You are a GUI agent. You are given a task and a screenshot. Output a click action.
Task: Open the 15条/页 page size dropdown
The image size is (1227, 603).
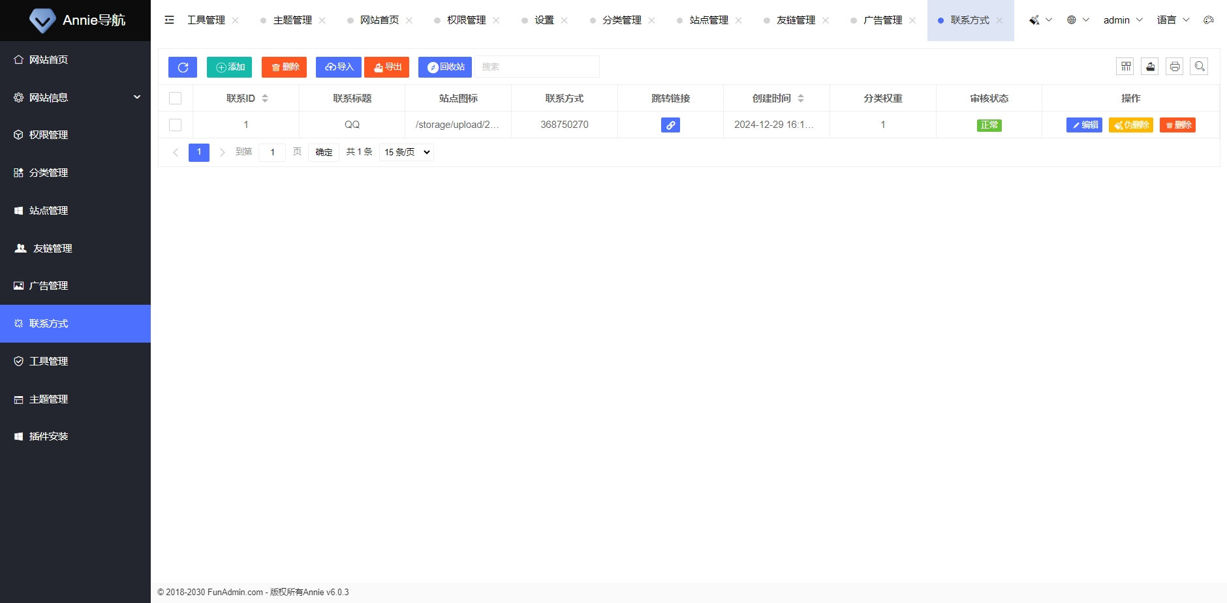pos(405,151)
